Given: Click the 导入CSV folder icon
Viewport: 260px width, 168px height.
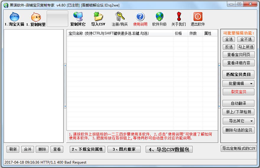Looking at the screenshot, I should pos(98,17).
